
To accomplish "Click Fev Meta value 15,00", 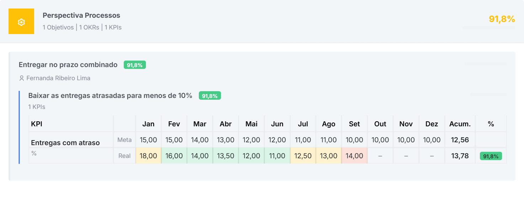I will click(x=174, y=140).
